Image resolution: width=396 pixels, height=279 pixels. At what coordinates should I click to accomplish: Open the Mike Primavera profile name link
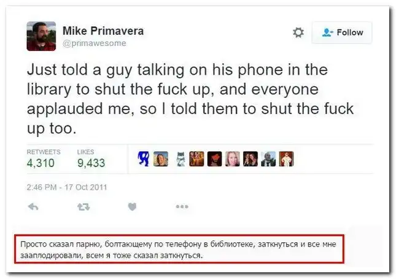click(x=103, y=31)
